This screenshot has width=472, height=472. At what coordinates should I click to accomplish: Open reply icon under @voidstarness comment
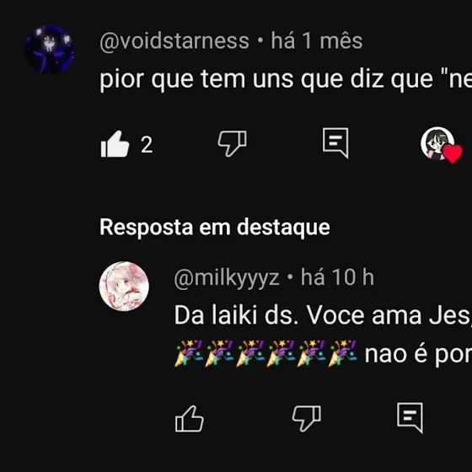(335, 143)
